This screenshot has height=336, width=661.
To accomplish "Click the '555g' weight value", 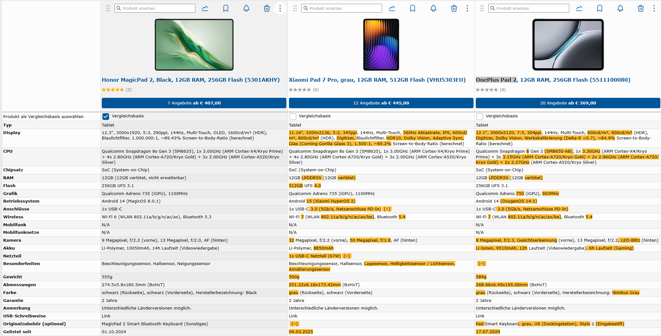I will coord(107,277).
